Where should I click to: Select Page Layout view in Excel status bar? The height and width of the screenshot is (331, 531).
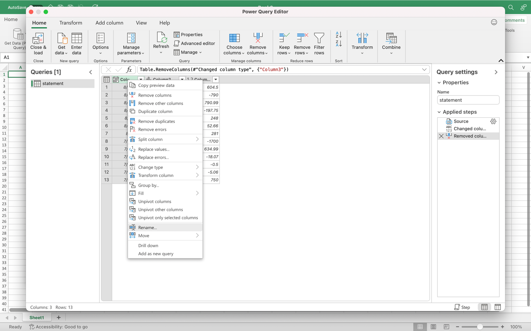point(433,327)
